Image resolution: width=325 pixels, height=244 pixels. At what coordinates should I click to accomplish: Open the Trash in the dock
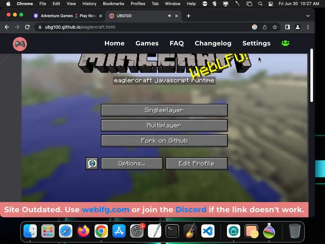pyautogui.click(x=295, y=231)
